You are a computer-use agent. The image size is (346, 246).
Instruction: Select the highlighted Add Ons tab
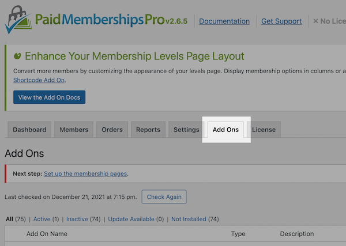coord(225,130)
